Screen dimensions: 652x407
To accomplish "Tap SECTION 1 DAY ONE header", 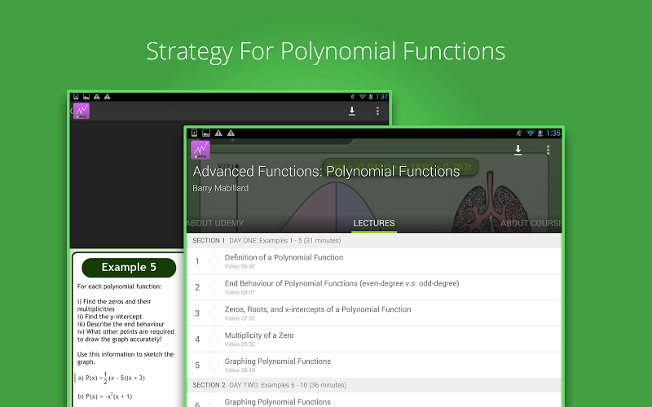I will tap(374, 240).
